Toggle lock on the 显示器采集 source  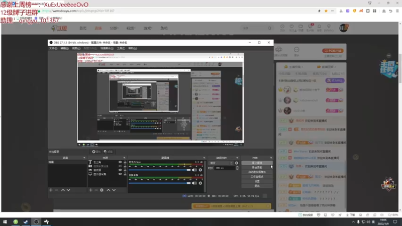[x=125, y=174]
